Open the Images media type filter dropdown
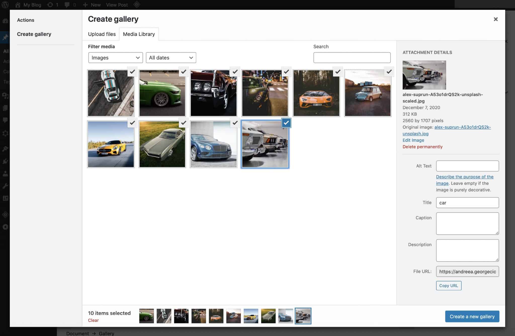This screenshot has width=515, height=336. tap(115, 58)
